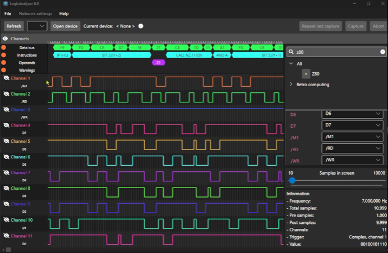Click the orange Operands row indicator
This screenshot has height=253, width=388.
[x=4, y=63]
